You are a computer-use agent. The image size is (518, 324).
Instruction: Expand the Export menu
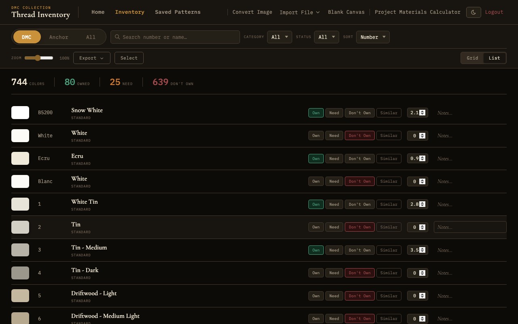click(91, 58)
